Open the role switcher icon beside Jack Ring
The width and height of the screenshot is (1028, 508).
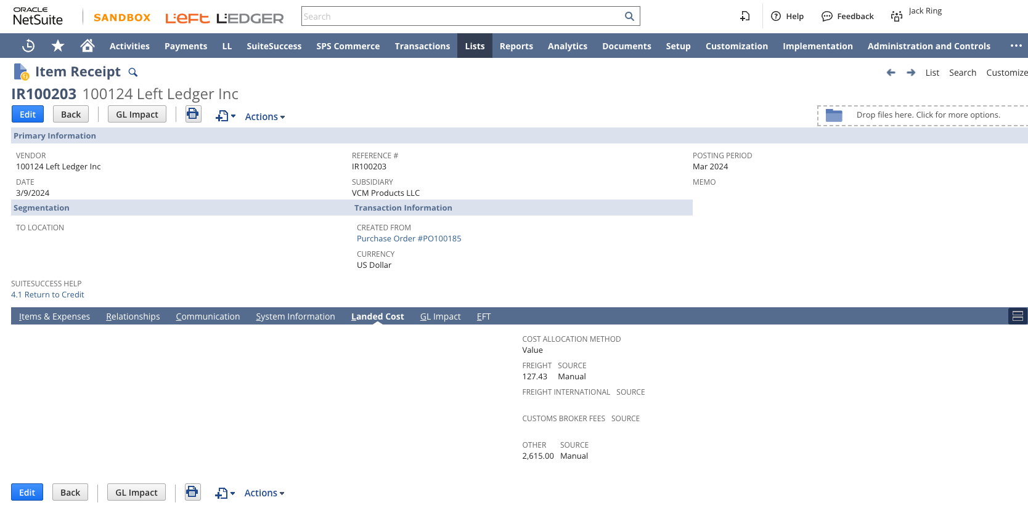[897, 16]
